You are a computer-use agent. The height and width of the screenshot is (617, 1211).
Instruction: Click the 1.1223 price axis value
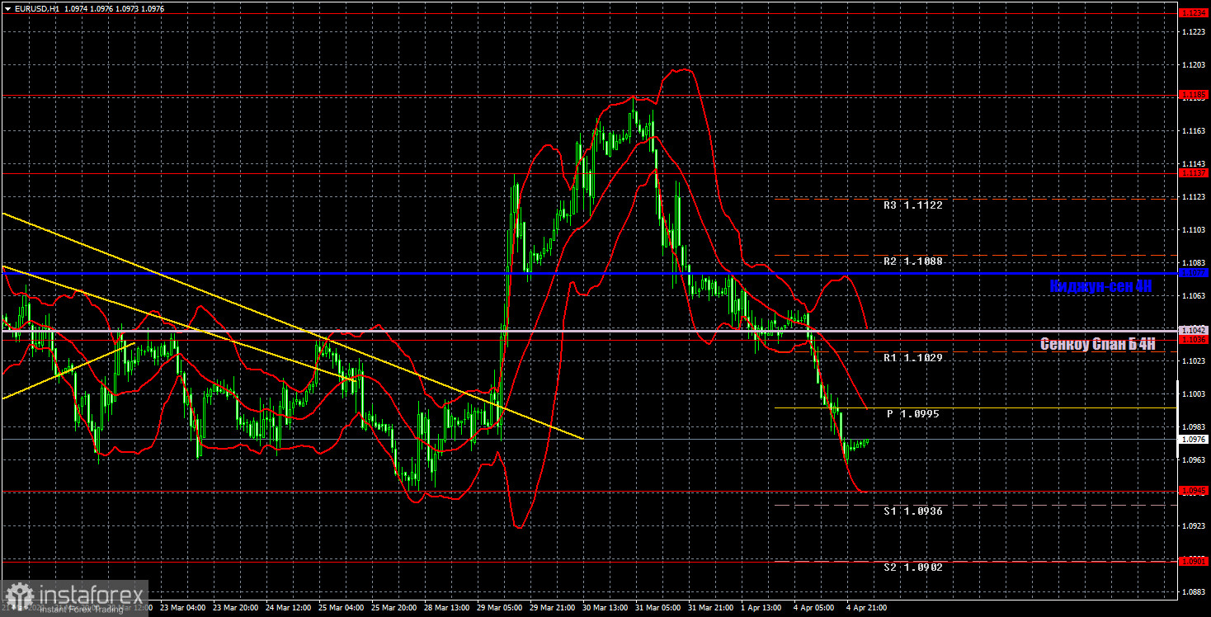1195,31
